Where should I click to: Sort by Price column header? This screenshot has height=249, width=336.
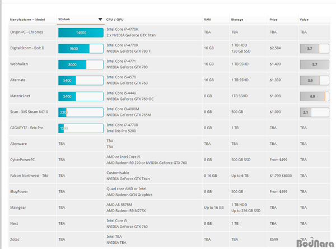[x=273, y=20]
